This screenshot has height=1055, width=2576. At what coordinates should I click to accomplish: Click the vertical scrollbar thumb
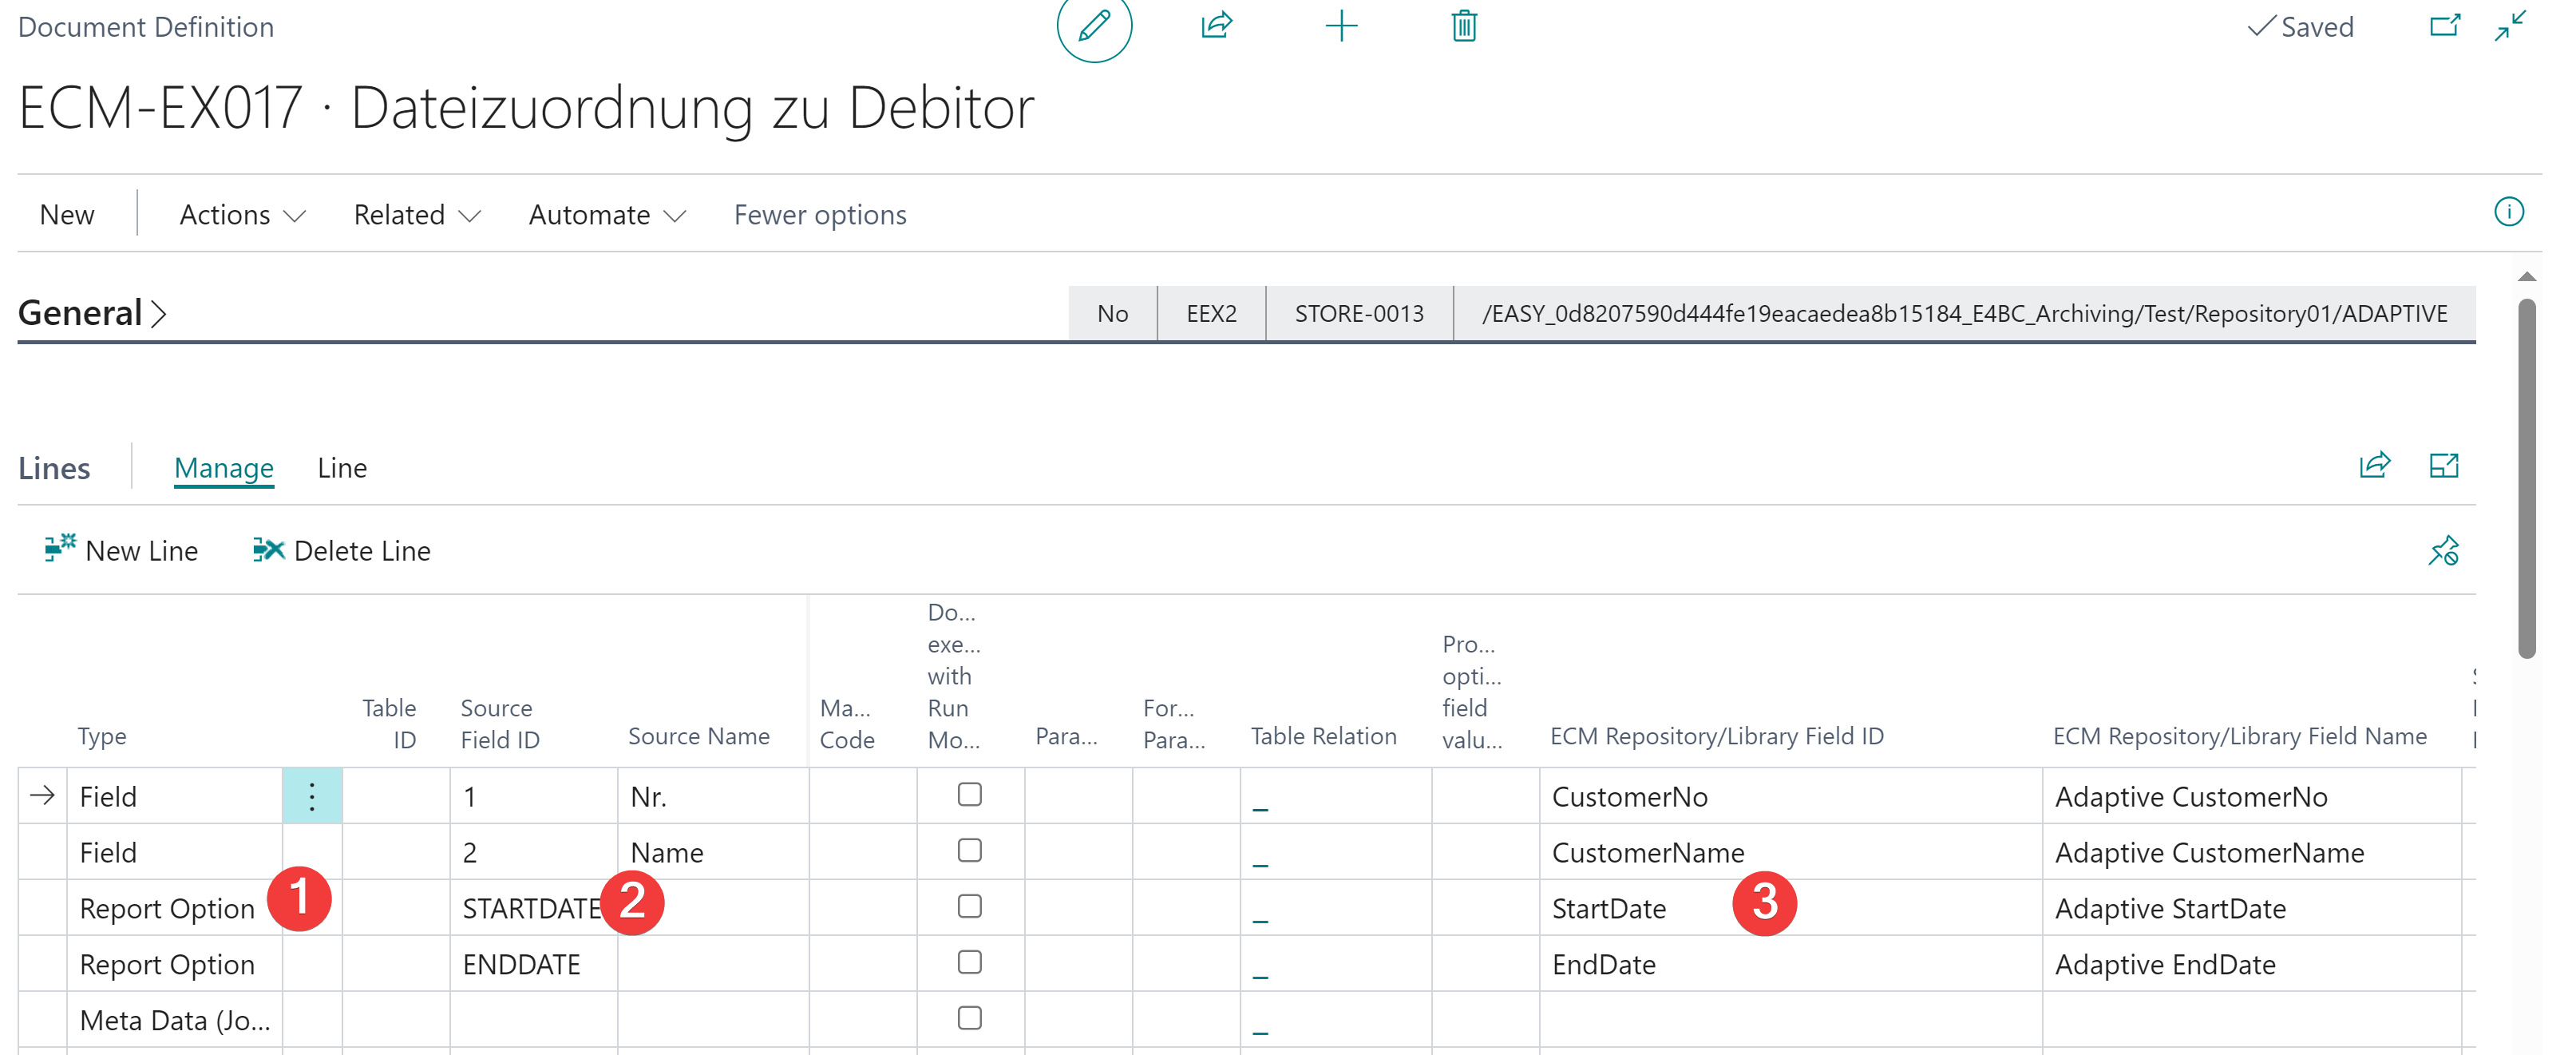click(2526, 480)
